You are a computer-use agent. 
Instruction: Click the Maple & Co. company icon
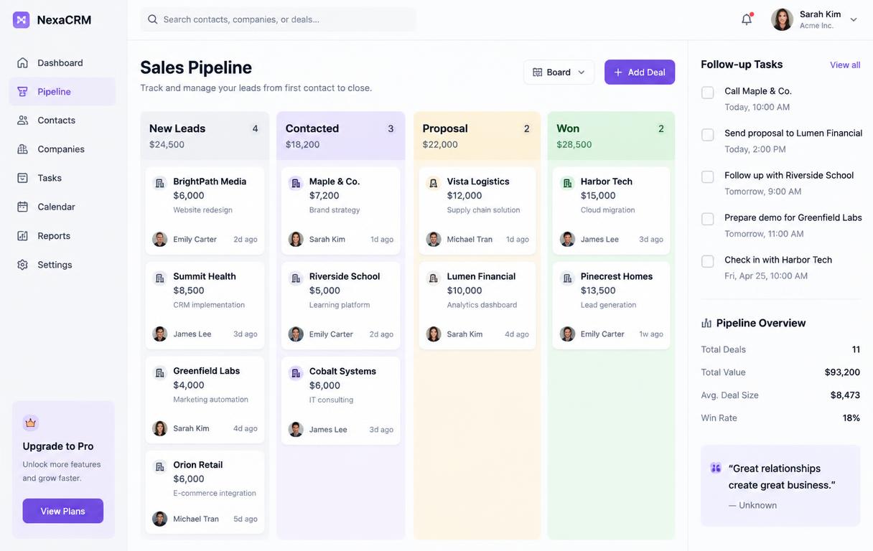(x=296, y=184)
